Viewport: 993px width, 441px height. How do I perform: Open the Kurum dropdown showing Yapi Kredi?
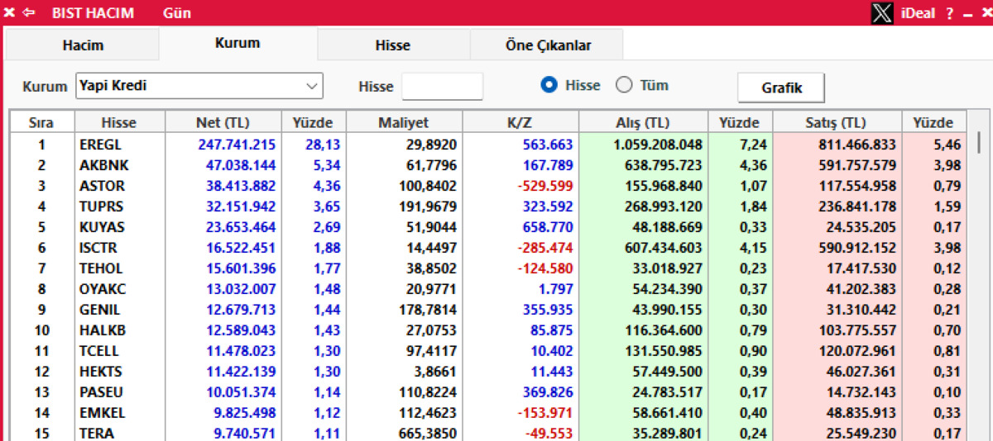(x=199, y=86)
